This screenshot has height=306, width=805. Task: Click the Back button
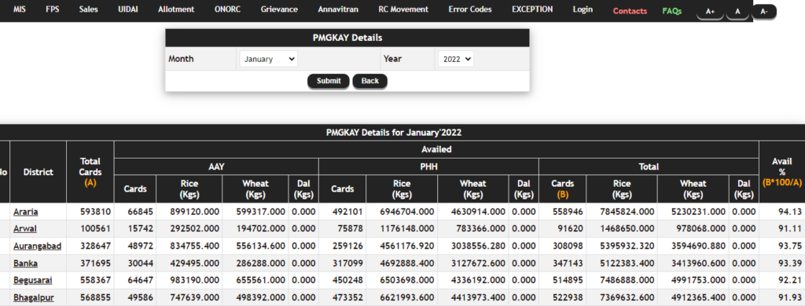[369, 81]
